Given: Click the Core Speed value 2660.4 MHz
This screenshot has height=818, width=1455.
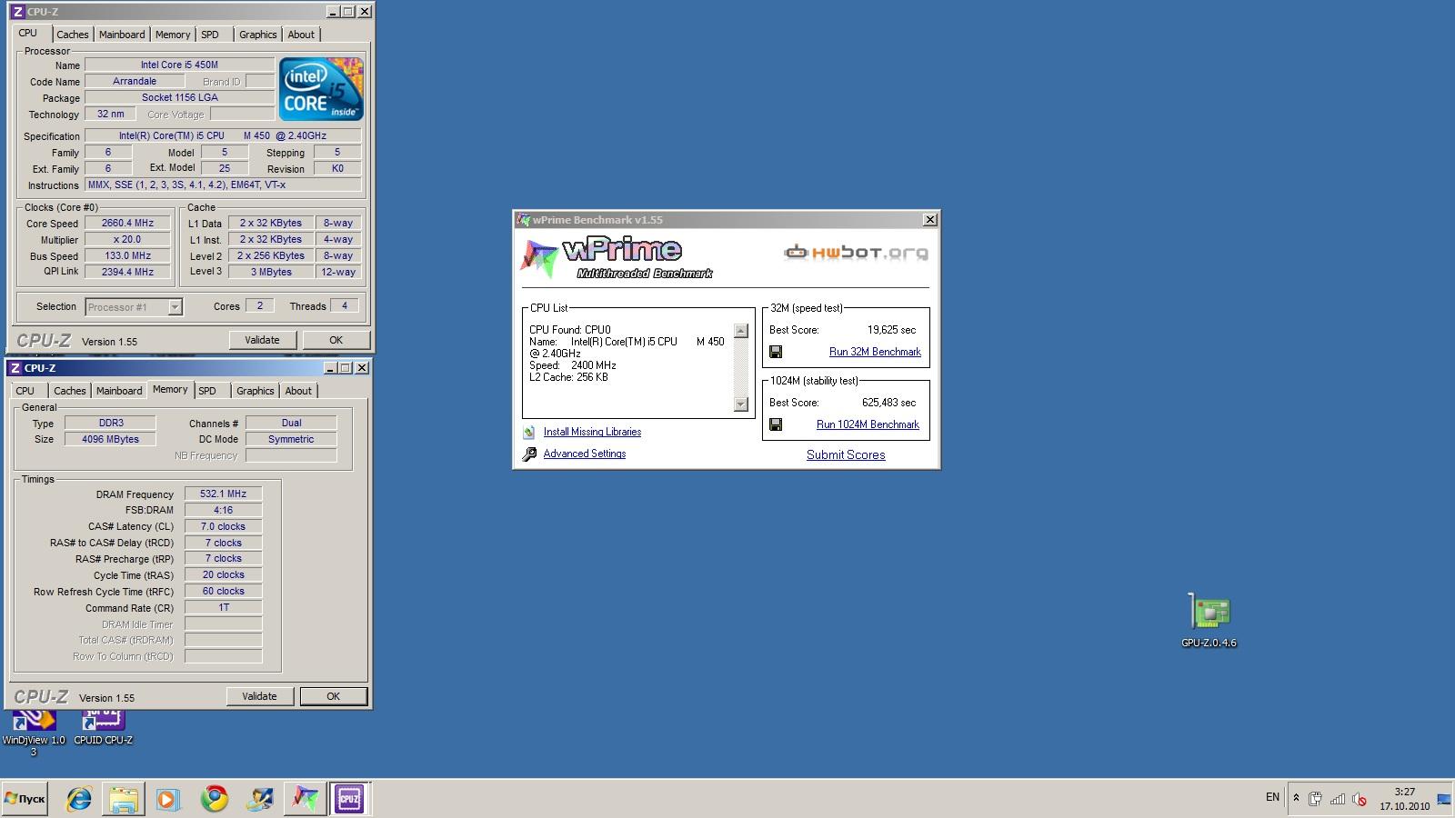Looking at the screenshot, I should [x=127, y=223].
